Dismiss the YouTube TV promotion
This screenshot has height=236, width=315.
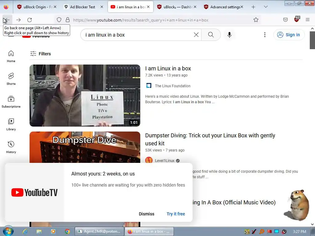pos(146,214)
